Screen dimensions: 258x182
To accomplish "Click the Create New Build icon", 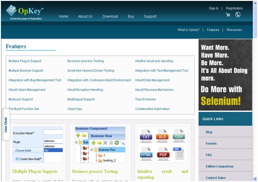I will (x=17, y=159).
